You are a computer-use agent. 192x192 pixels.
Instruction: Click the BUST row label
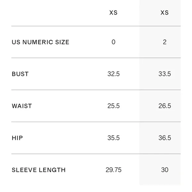click(x=20, y=74)
